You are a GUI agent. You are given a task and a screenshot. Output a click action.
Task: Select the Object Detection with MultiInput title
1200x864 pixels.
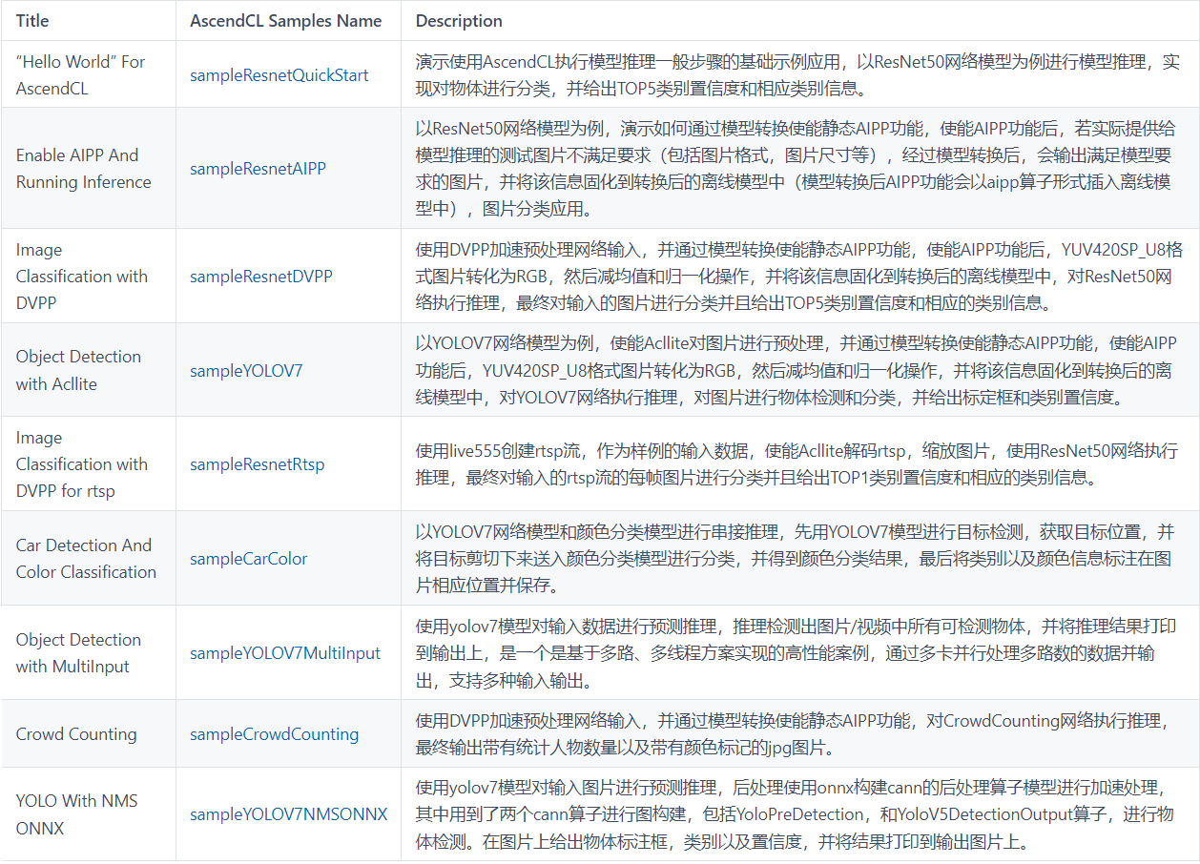(78, 652)
